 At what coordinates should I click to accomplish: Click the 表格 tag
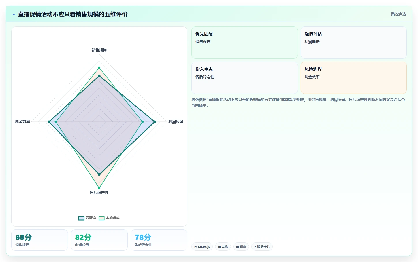[x=223, y=247]
